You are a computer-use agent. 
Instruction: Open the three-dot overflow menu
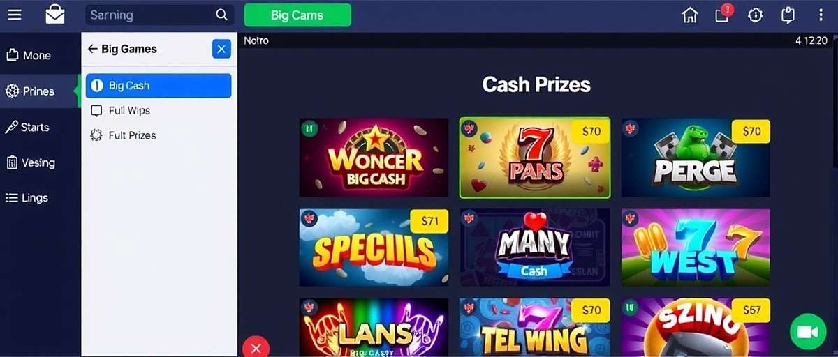point(821,15)
